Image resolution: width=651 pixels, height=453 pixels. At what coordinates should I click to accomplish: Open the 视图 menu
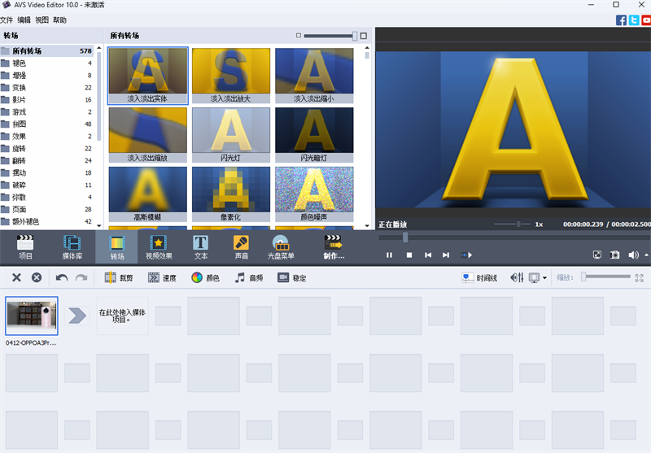42,20
